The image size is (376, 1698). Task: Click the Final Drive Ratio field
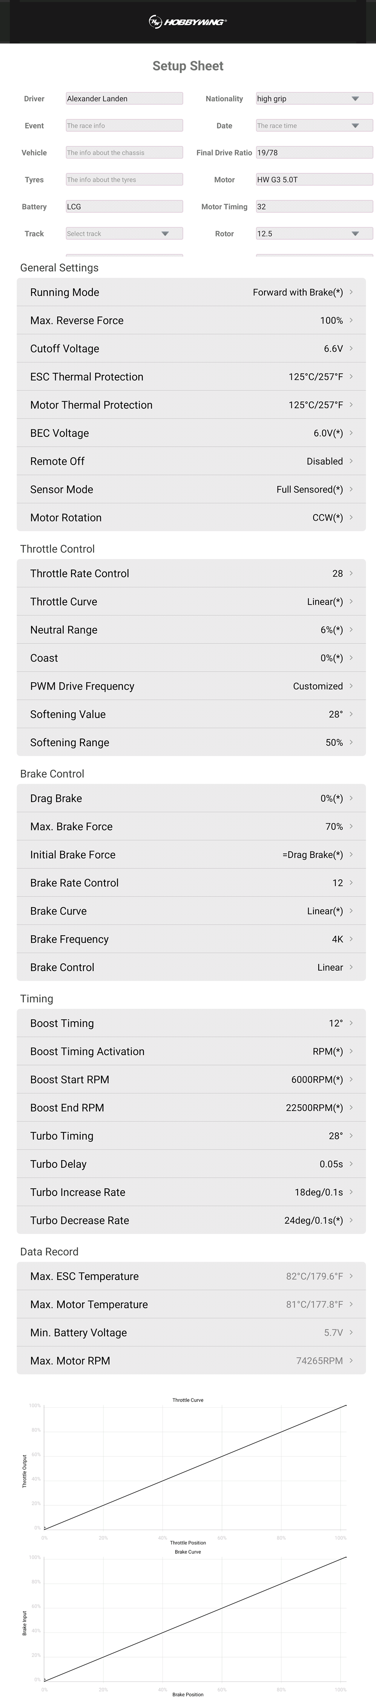[x=314, y=153]
